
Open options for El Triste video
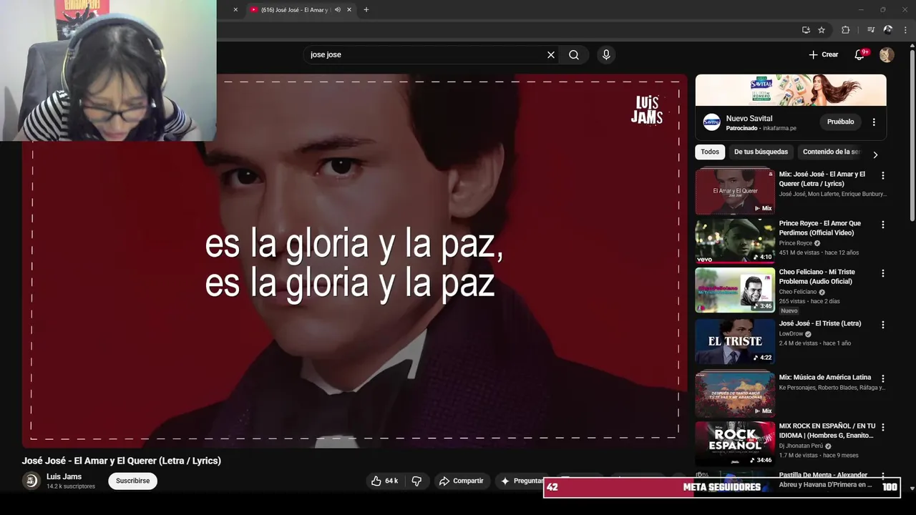(x=882, y=324)
